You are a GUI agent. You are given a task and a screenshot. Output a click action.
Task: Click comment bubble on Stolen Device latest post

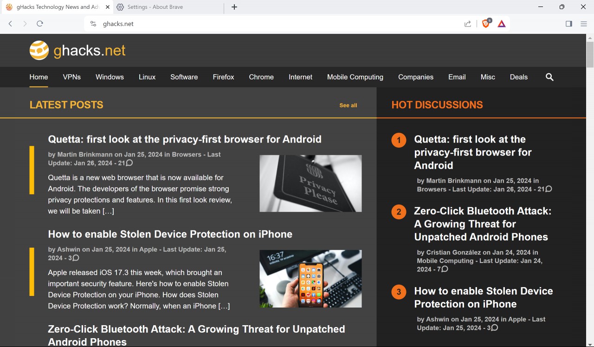coord(76,258)
